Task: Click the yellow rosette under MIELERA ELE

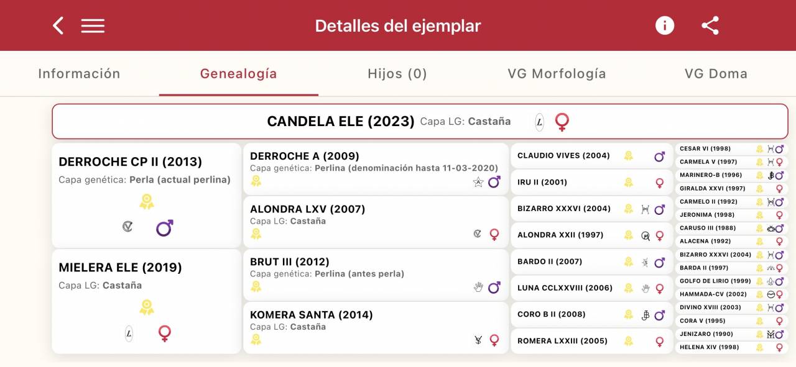Action: [147, 307]
